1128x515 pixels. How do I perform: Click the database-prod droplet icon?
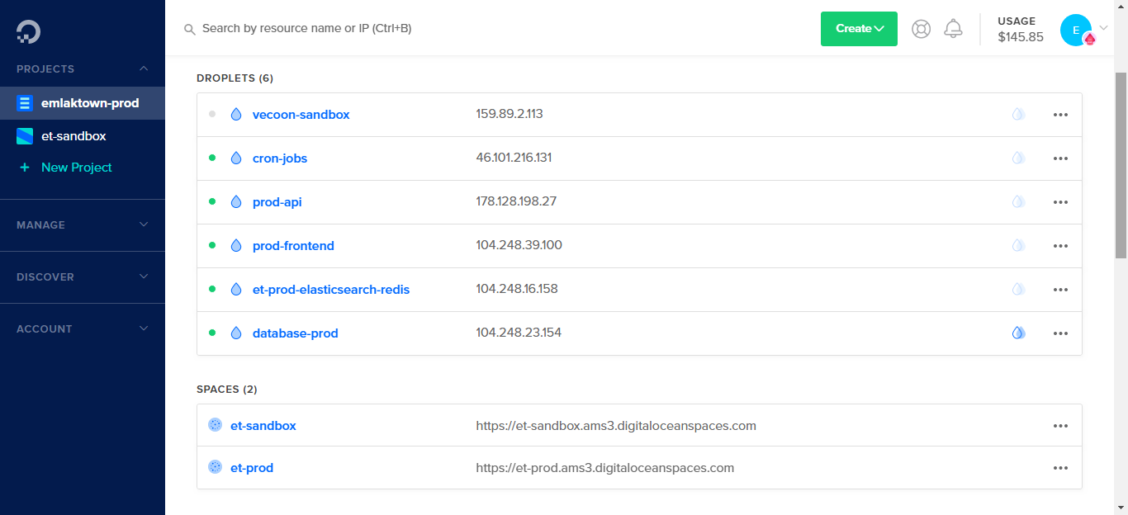click(236, 333)
